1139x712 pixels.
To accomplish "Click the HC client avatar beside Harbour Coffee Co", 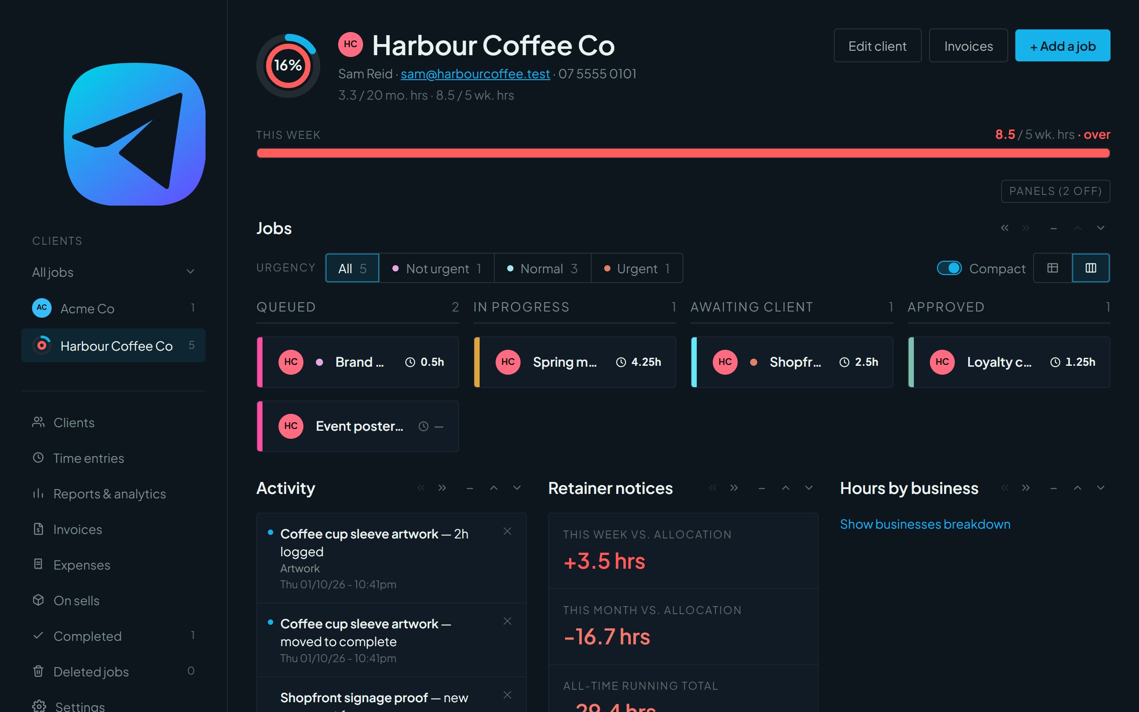I will tap(350, 44).
